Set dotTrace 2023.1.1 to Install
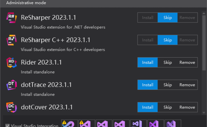Image resolution: width=207 pixels, height=127 pixels. (x=148, y=85)
